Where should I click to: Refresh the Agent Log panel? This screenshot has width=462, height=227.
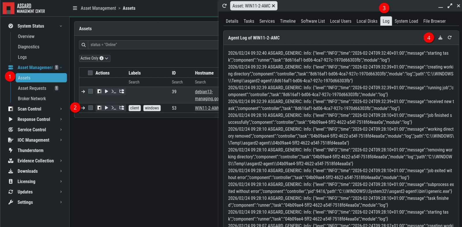449,38
